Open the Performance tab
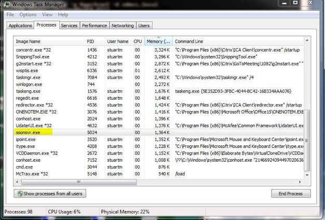 click(94, 25)
